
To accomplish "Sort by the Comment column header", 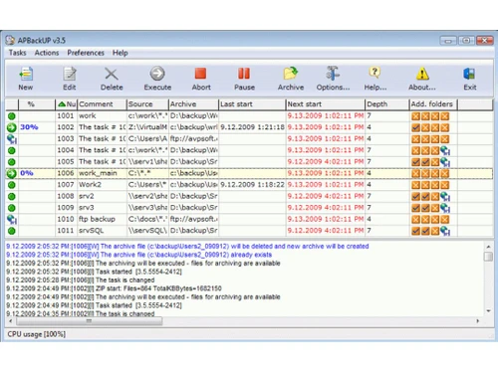I will click(103, 104).
